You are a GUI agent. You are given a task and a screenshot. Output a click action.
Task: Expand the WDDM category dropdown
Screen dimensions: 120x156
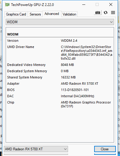pyautogui.click(x=60, y=22)
